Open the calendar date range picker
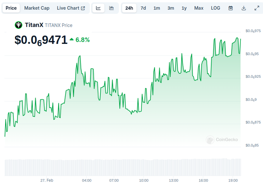 pyautogui.click(x=230, y=8)
